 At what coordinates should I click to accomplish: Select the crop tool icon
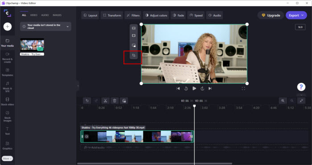point(134,55)
